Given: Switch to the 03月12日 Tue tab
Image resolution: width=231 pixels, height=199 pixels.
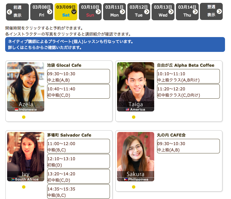Looking at the screenshot, I should click(138, 12).
